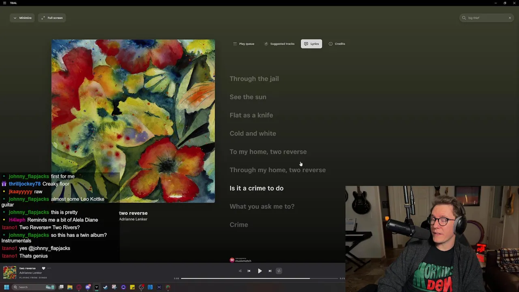
Task: Clear the search field text
Action: (510, 18)
